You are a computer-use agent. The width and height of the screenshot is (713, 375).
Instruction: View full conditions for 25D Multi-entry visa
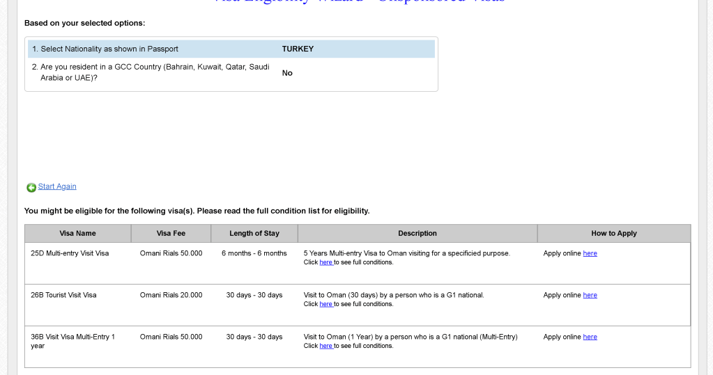click(326, 262)
